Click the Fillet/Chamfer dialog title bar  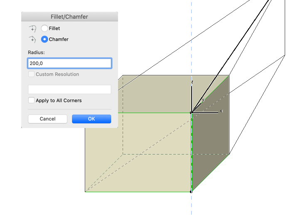(69, 17)
